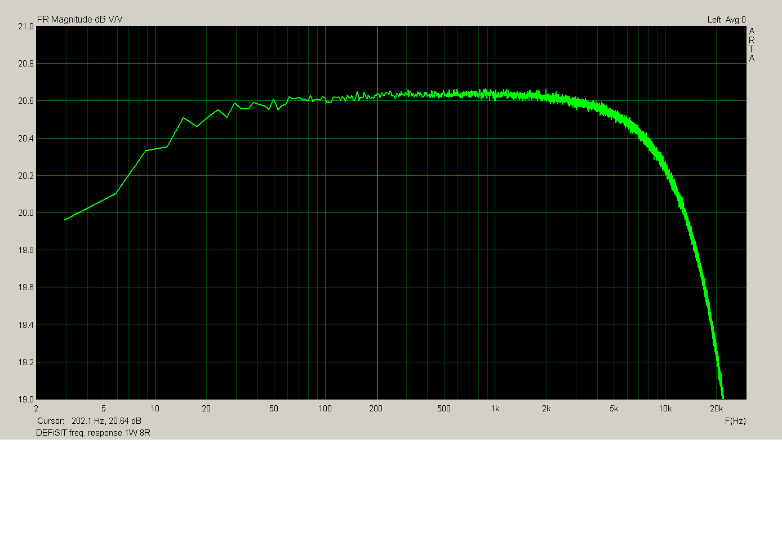Click the 5 Hz frequency axis label

pyautogui.click(x=104, y=409)
